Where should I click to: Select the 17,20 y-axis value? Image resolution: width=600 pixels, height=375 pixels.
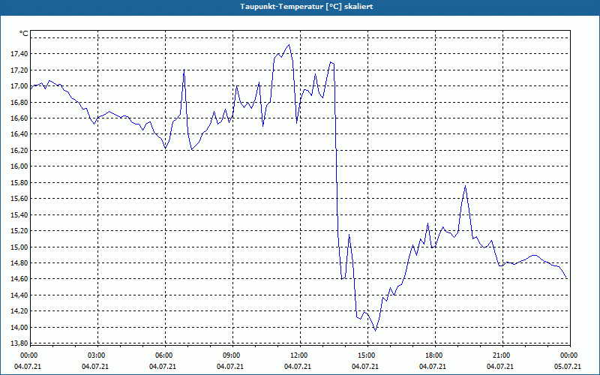(x=19, y=70)
